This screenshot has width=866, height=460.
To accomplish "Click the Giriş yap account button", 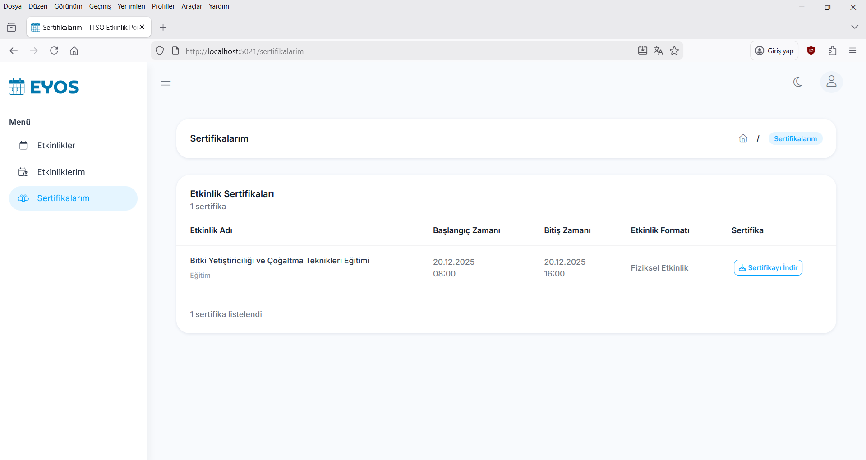I will (774, 51).
